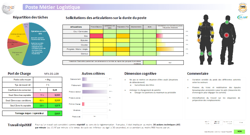Image resolution: width=250 pixels, height=135 pixels.
Task: Click the orange wrist marker on front figure
Action: pyautogui.click(x=199, y=40)
